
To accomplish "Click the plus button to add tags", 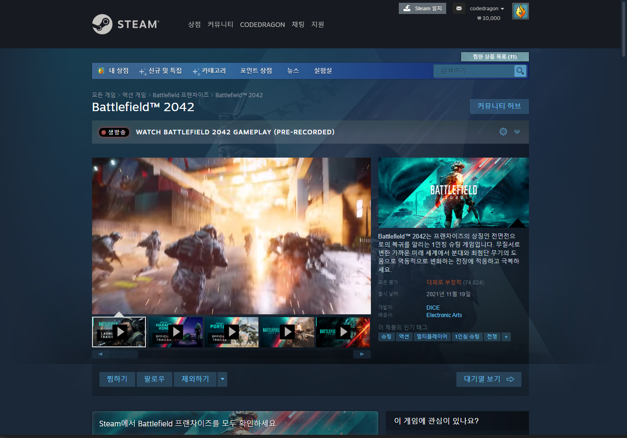I will [x=506, y=337].
